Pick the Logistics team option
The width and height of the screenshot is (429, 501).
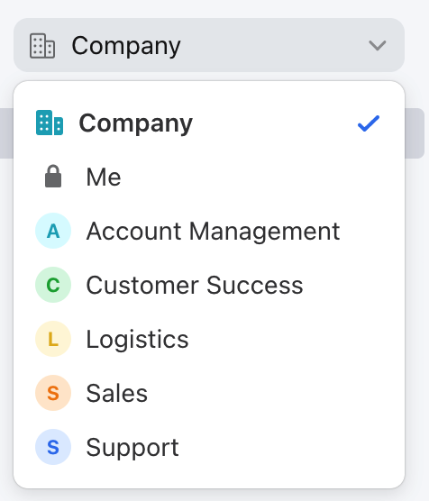tap(209, 339)
